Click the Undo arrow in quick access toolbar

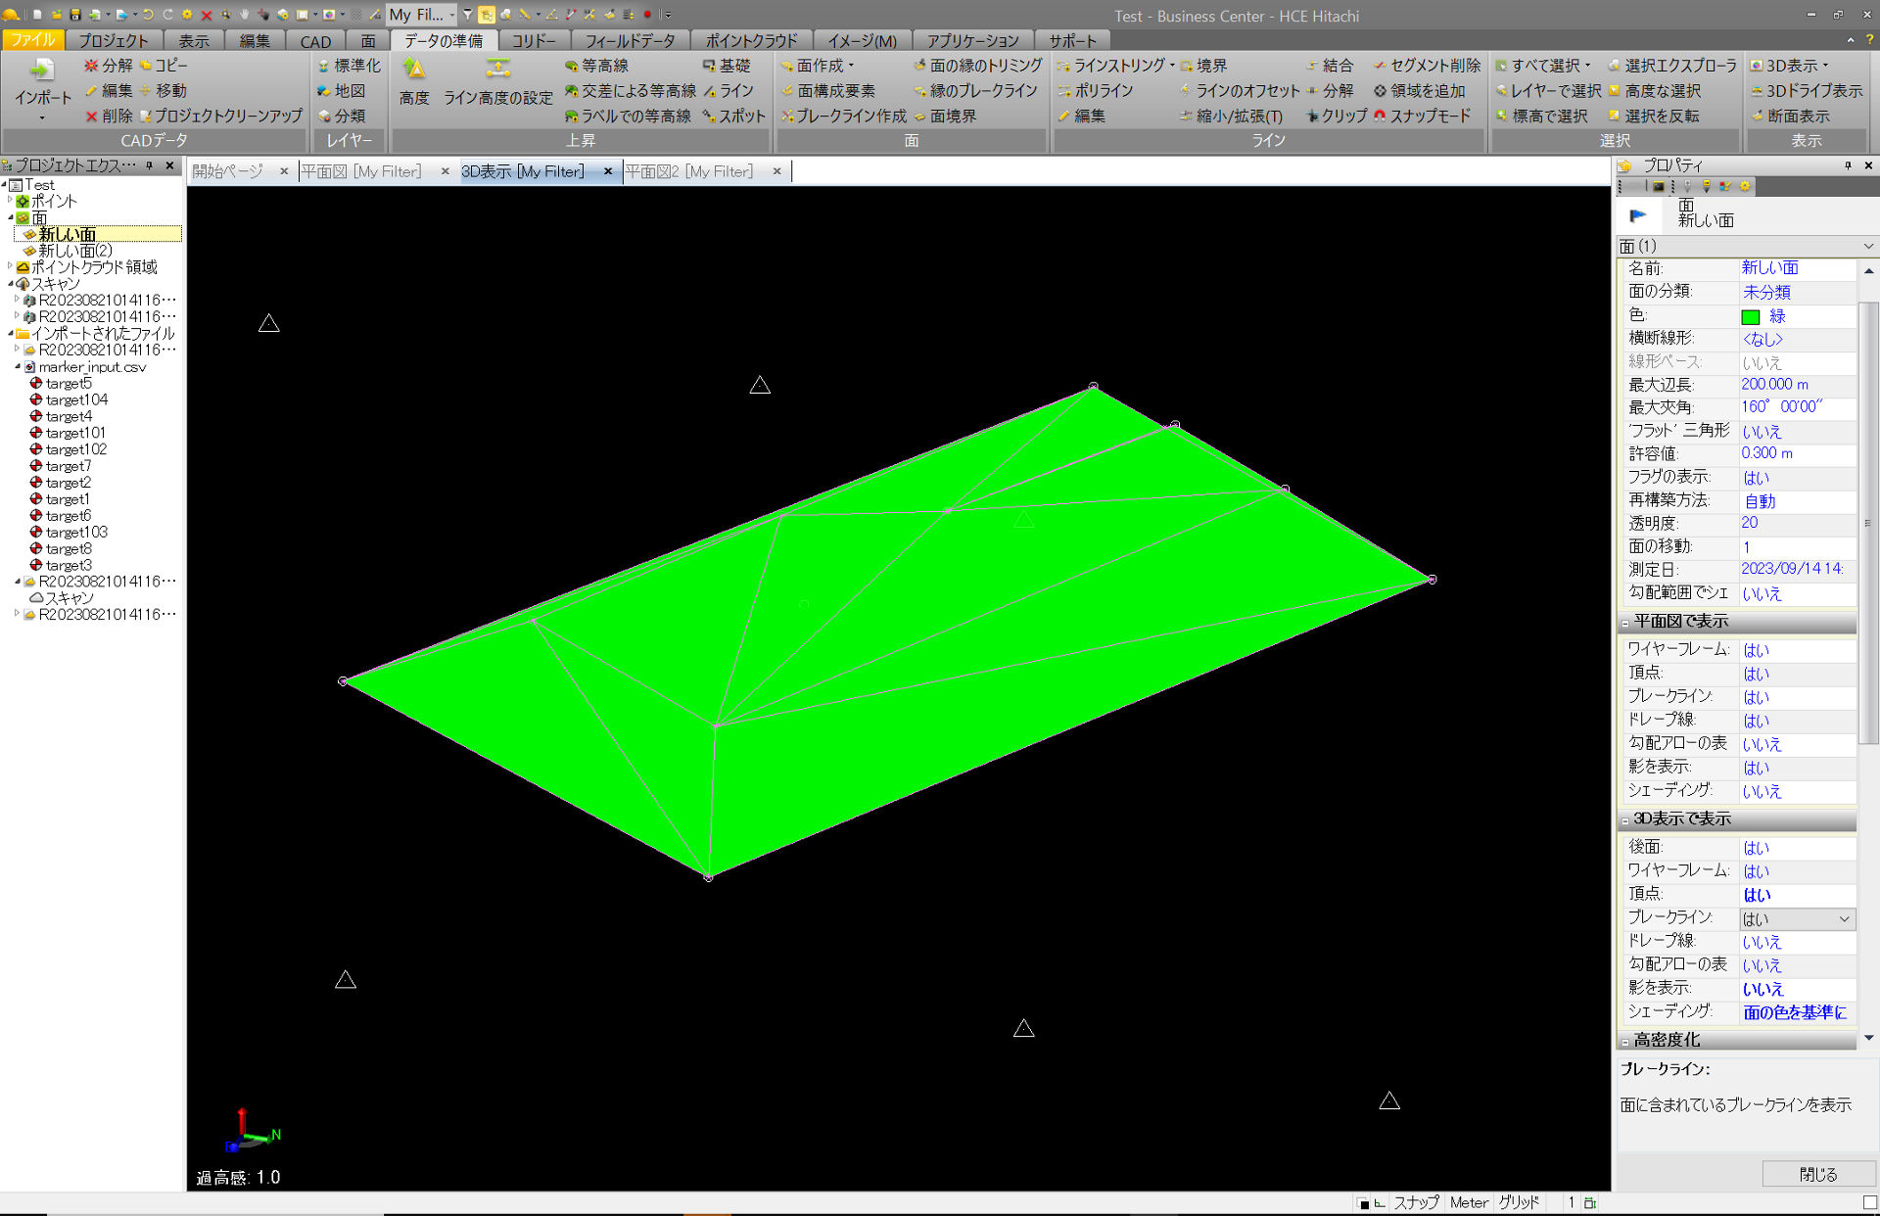point(149,15)
